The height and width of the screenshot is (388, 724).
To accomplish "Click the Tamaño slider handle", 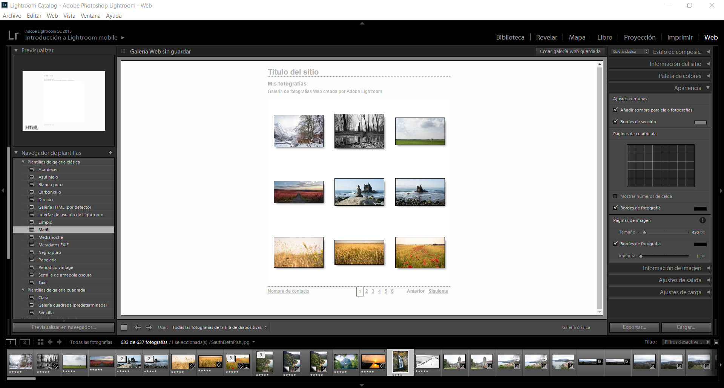I will pyautogui.click(x=645, y=232).
